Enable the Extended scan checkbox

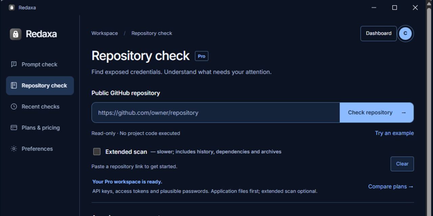97,152
